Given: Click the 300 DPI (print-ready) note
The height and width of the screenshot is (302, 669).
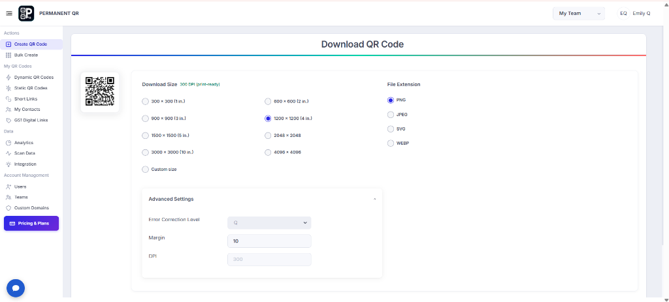Looking at the screenshot, I should (x=200, y=84).
